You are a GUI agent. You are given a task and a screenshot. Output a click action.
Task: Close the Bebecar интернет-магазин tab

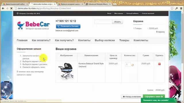point(82,4)
